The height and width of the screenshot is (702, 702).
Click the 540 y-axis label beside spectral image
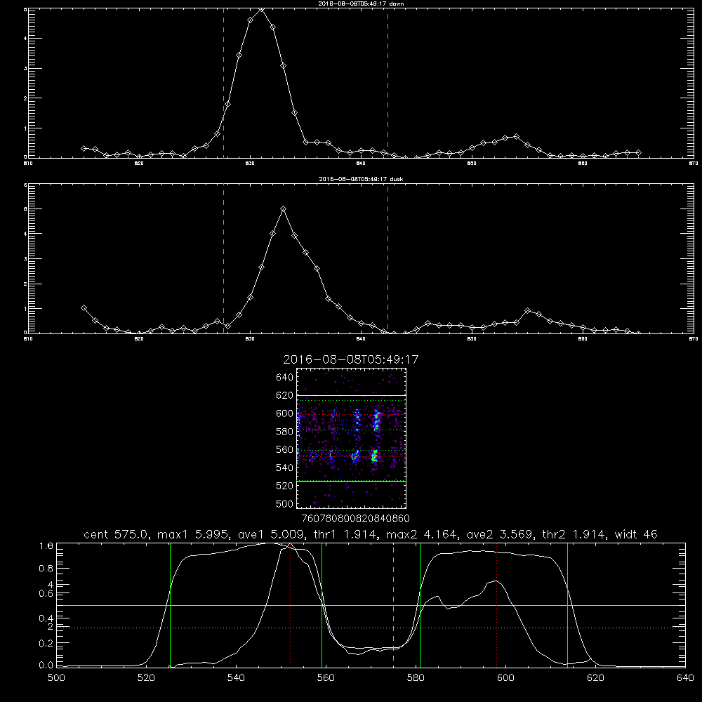(284, 468)
